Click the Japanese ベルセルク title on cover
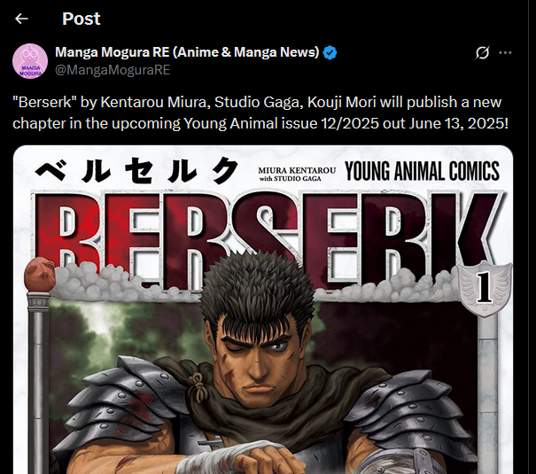This screenshot has width=536, height=474. point(136,170)
